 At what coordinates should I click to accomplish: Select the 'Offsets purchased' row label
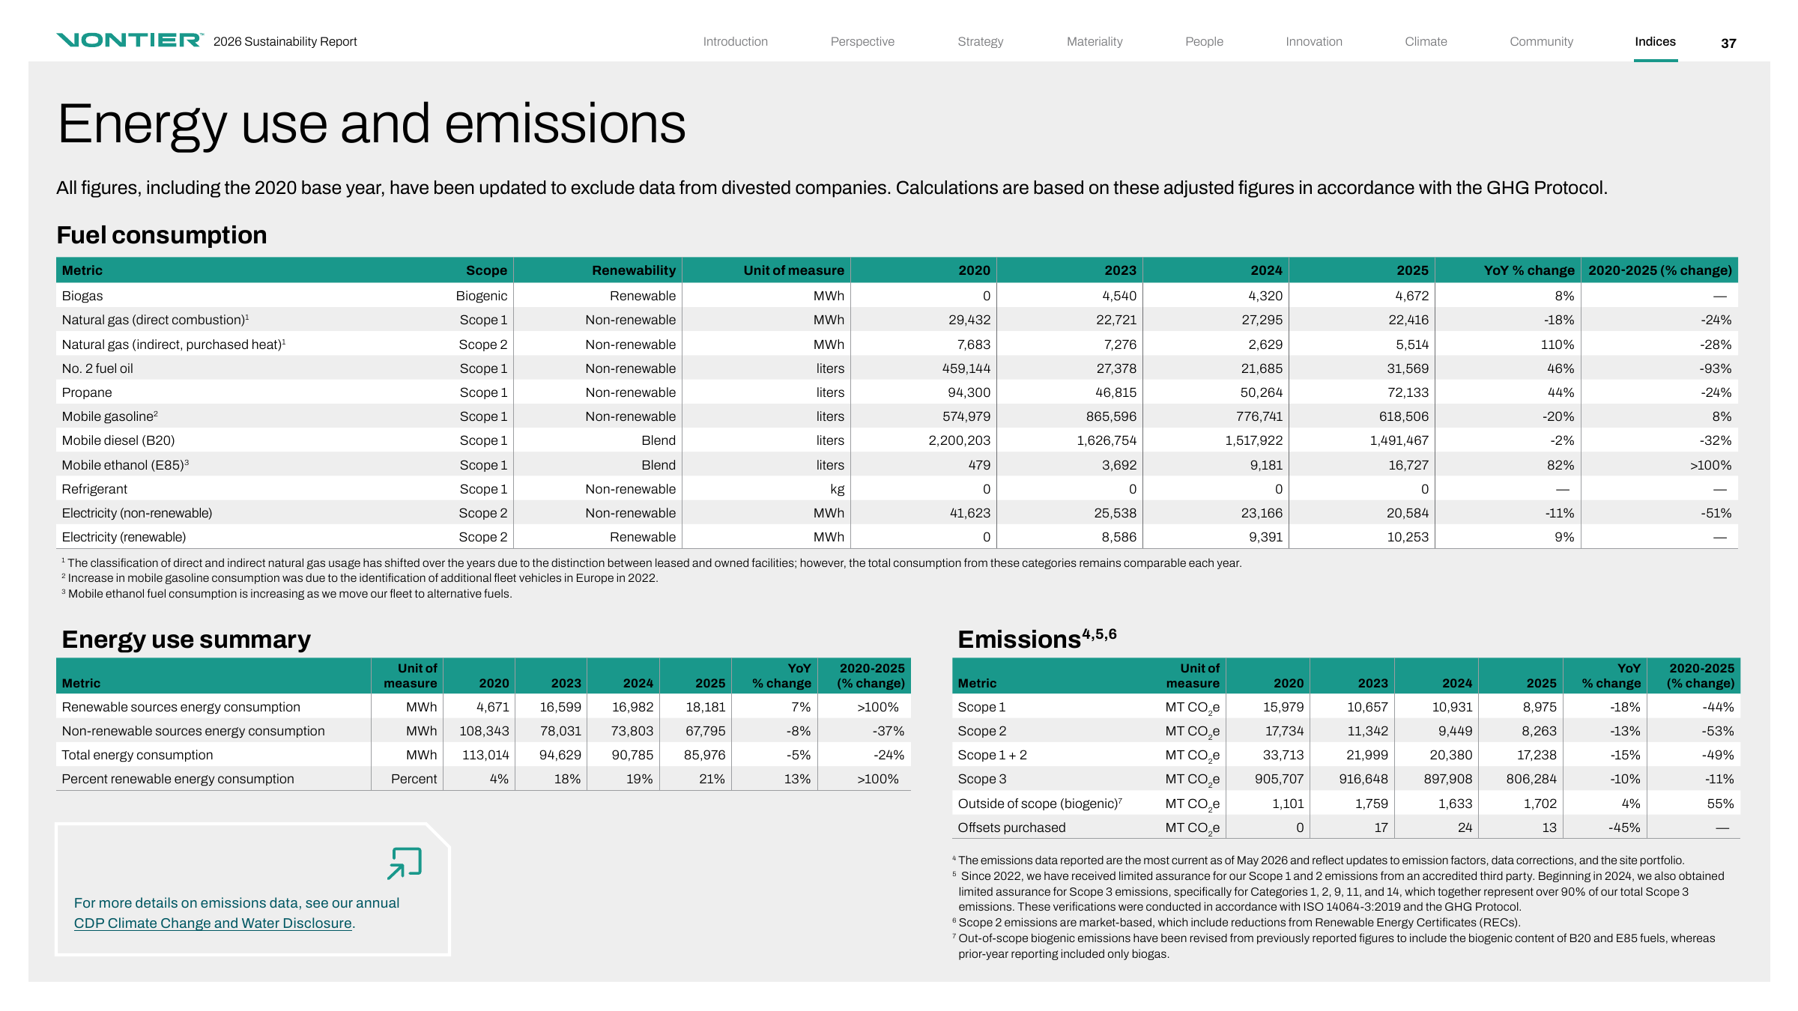point(1011,828)
